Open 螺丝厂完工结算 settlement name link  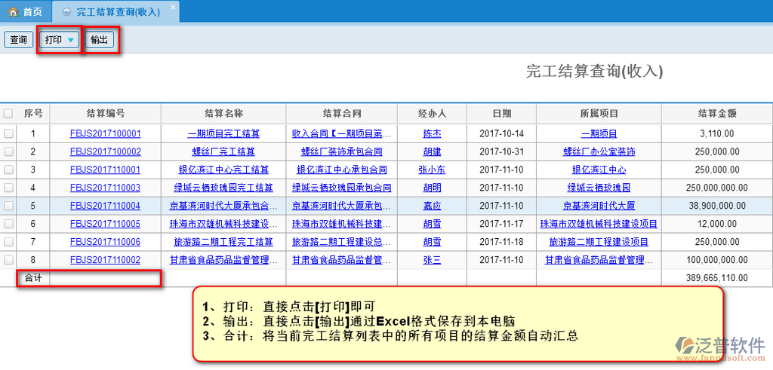223,151
